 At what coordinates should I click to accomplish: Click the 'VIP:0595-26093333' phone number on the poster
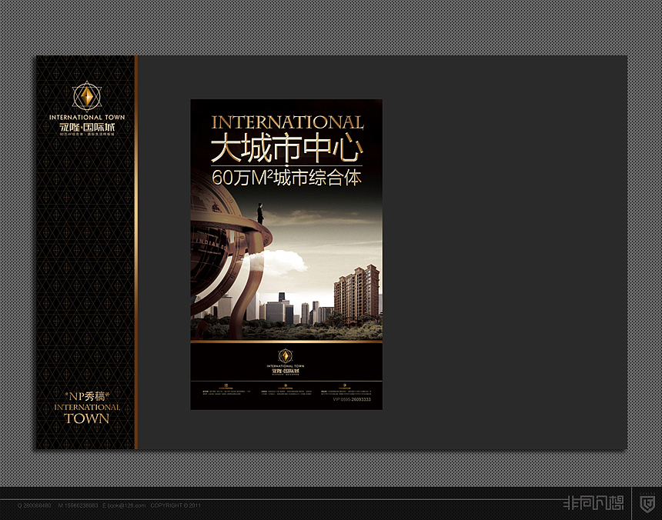point(352,399)
